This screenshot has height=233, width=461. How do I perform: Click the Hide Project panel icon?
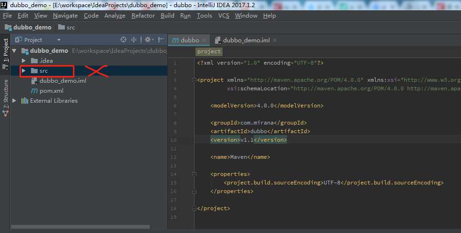point(161,40)
